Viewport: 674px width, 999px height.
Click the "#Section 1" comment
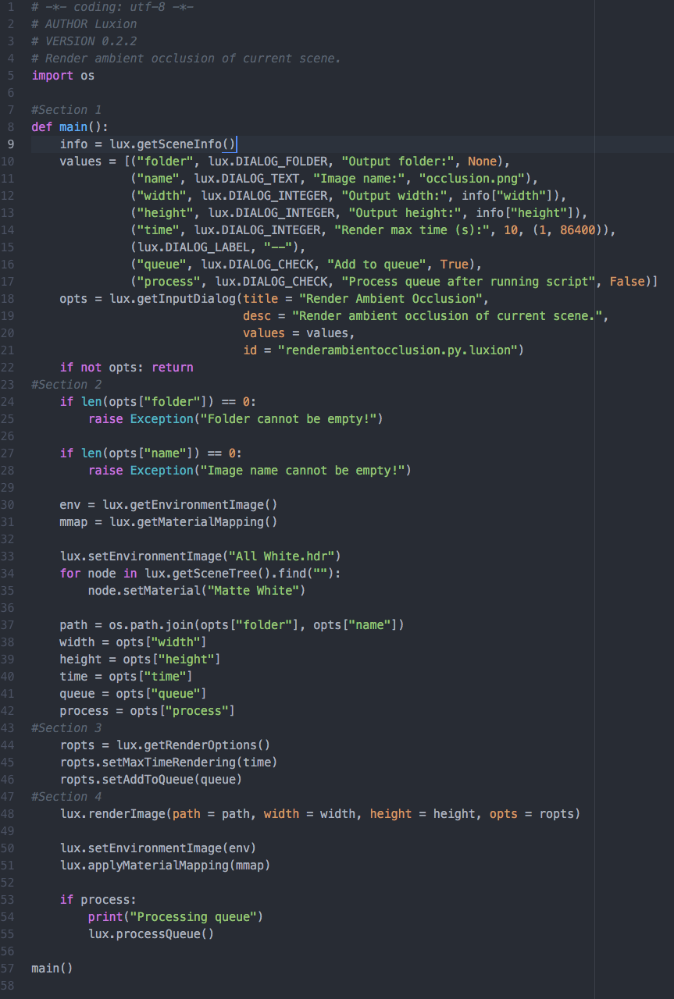(x=66, y=109)
